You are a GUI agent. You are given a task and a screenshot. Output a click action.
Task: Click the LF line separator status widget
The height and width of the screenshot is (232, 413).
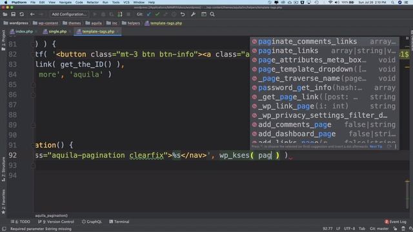[338, 229]
